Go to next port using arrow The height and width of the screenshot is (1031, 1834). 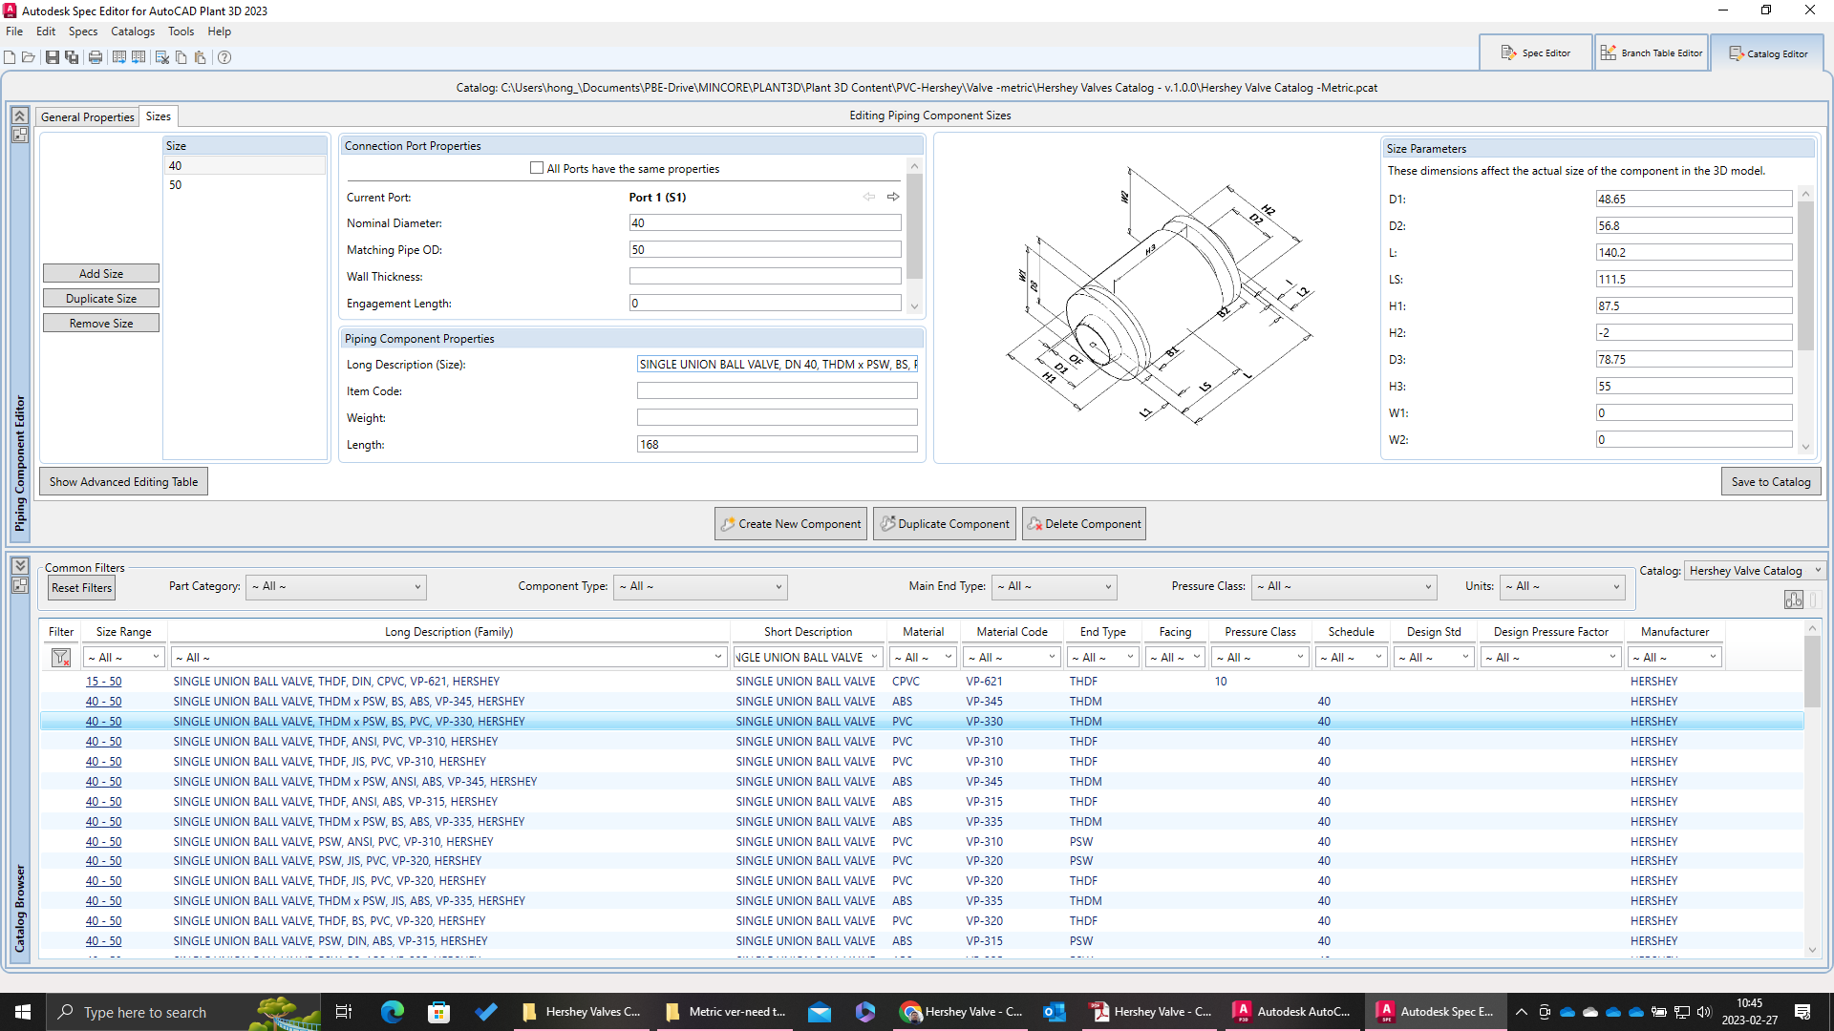[893, 197]
